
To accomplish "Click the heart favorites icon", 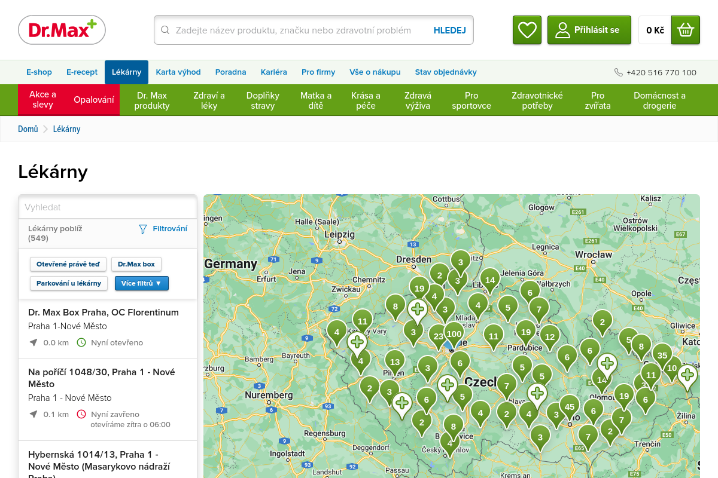I will 527,30.
